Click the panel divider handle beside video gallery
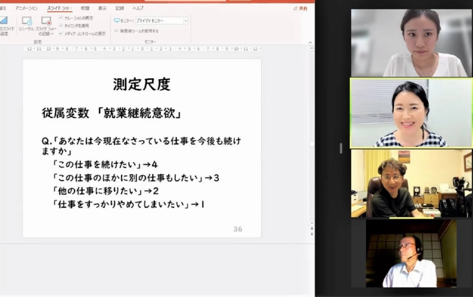The image size is (473, 297). coord(341,148)
